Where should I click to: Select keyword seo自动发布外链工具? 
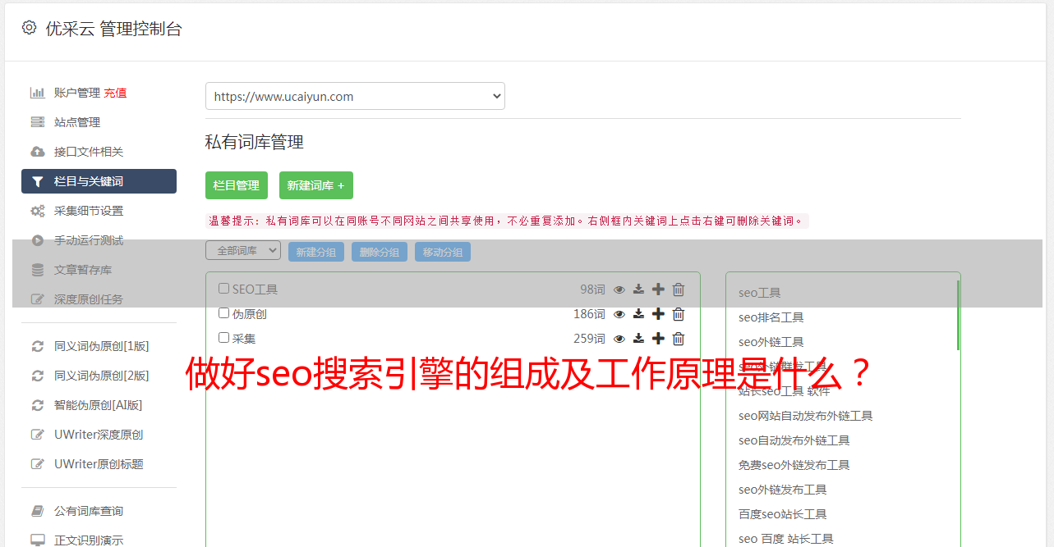click(794, 440)
